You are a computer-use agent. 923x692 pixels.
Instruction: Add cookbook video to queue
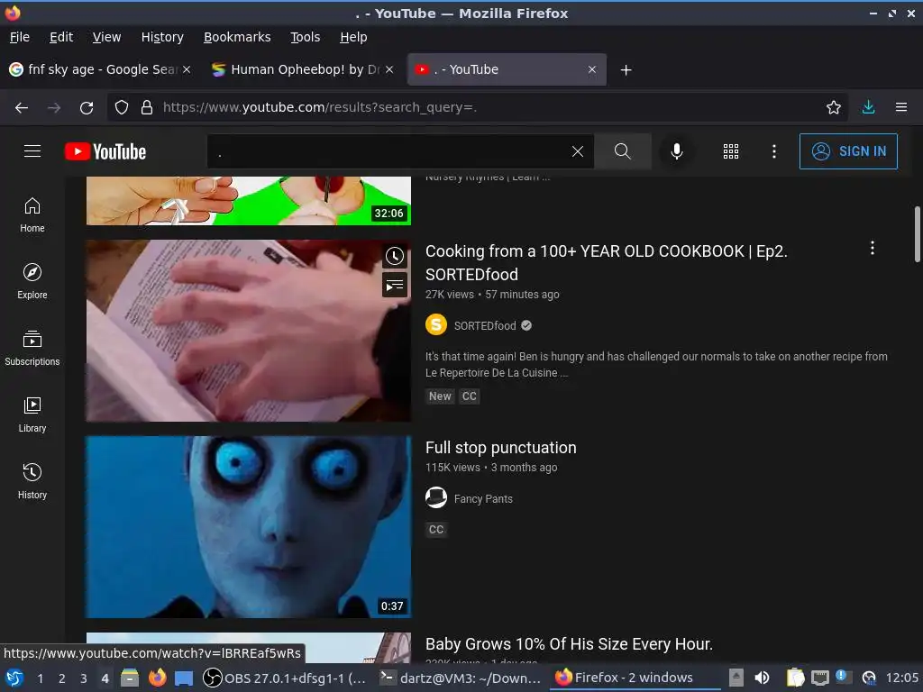click(395, 286)
